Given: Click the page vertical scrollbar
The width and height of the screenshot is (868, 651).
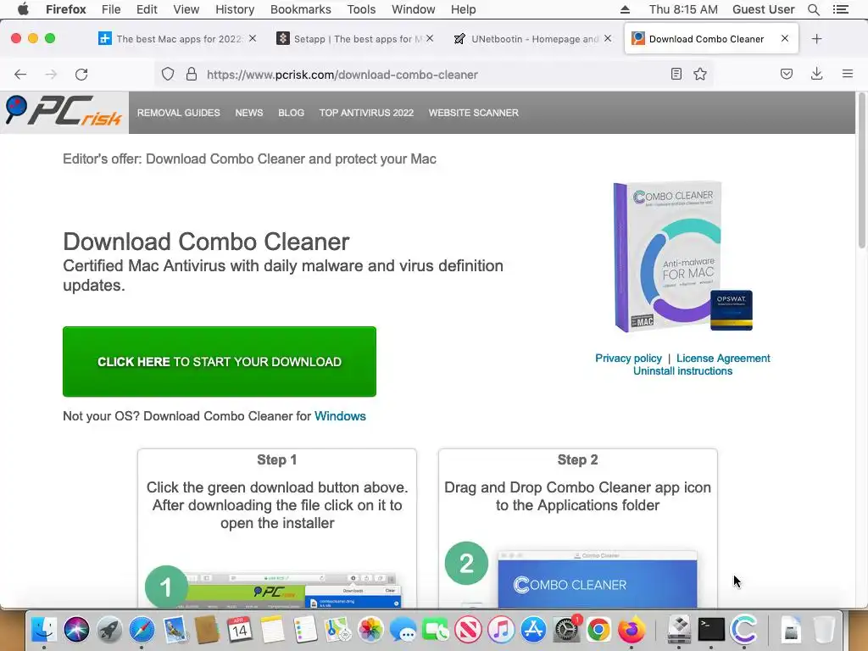Looking at the screenshot, I should pyautogui.click(x=861, y=171).
